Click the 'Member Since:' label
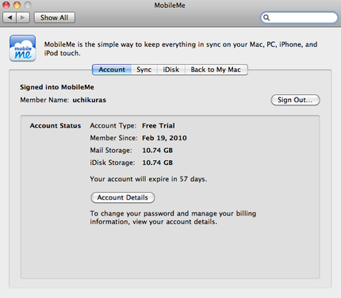Image resolution: width=341 pixels, height=298 pixels. (113, 138)
